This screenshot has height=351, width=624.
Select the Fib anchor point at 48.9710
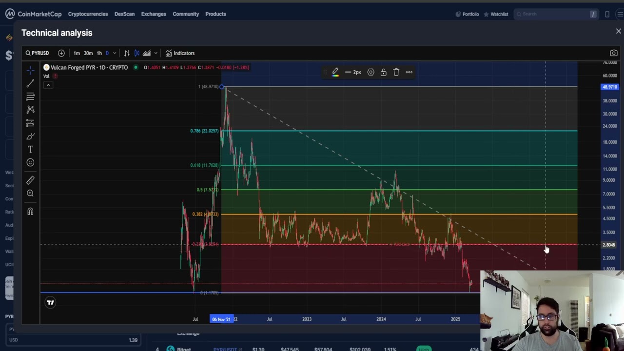click(222, 87)
